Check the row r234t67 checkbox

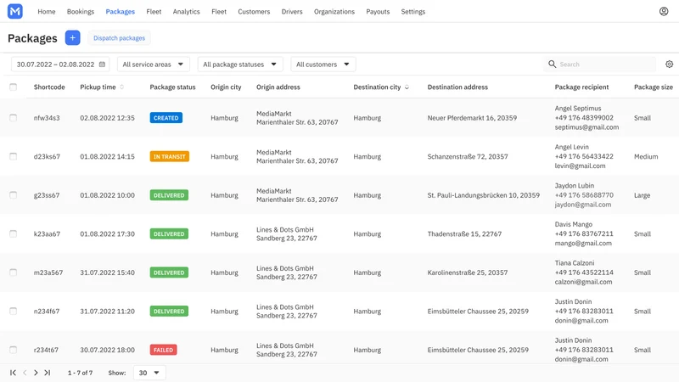click(x=14, y=350)
